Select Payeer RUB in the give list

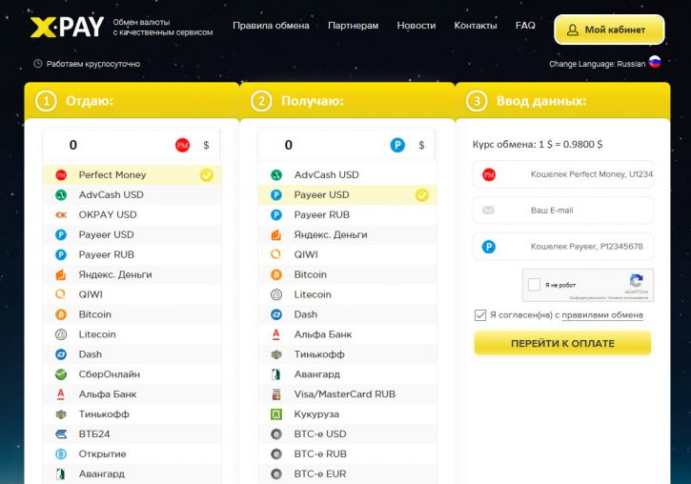pos(132,255)
